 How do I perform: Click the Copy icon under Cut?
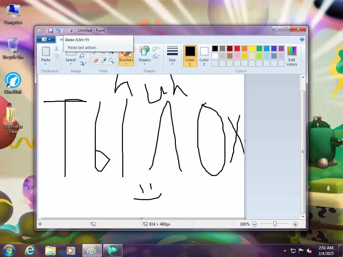tap(56, 56)
